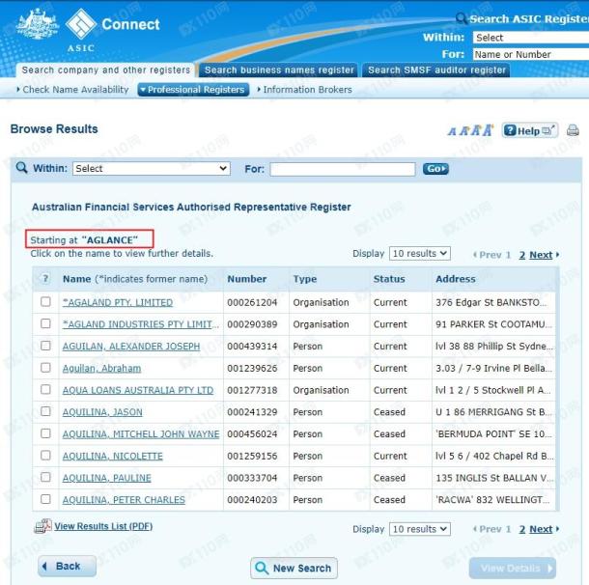Select the smallest font size A
Image resolution: width=589 pixels, height=585 pixels.
452,131
